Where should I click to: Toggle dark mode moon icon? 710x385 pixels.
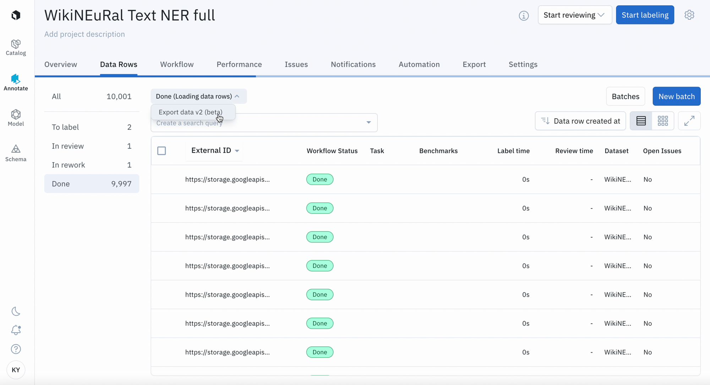point(16,311)
